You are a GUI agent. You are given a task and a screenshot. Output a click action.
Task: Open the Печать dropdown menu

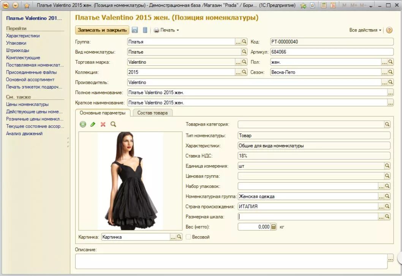point(166,30)
